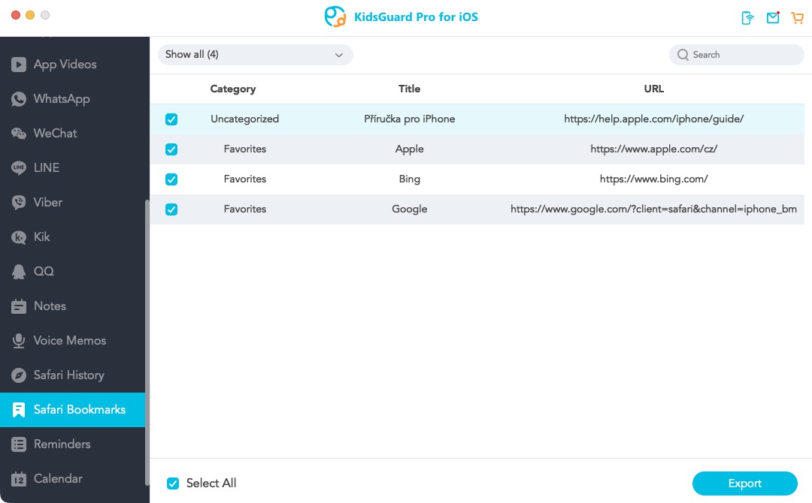Viewport: 812px width, 503px height.
Task: Uncheck the Příručka pro iPhone bookmark row
Action: (171, 119)
